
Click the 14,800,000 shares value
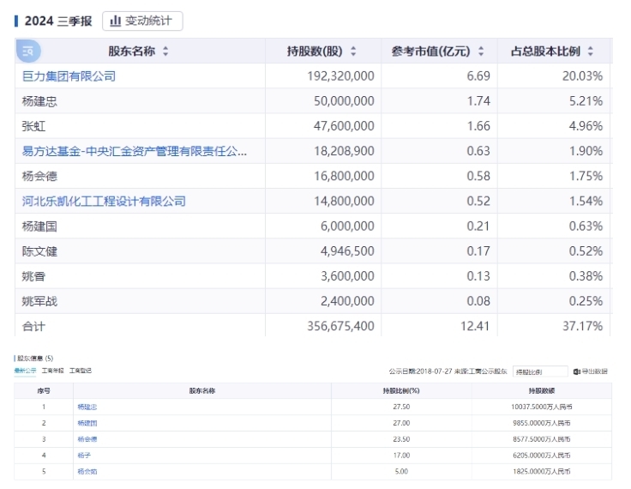click(x=344, y=201)
